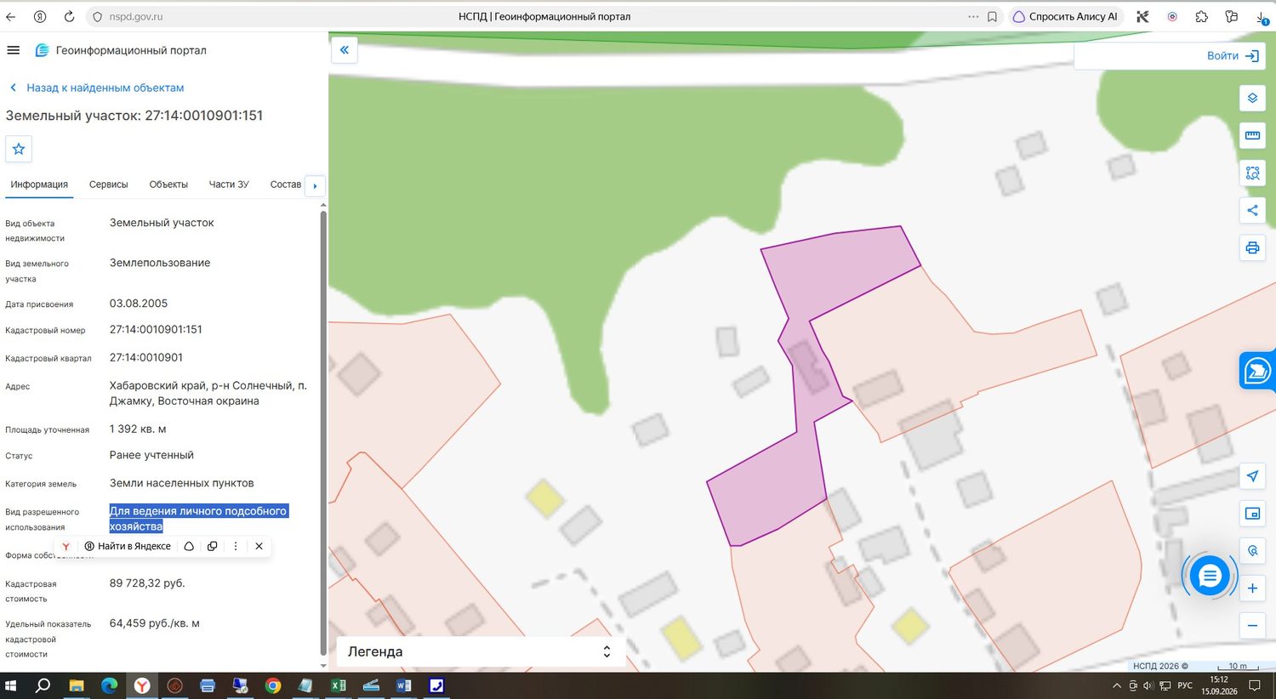Screen dimensions: 1276x699
Task: Bookmark this page in the address bar
Action: 992,16
